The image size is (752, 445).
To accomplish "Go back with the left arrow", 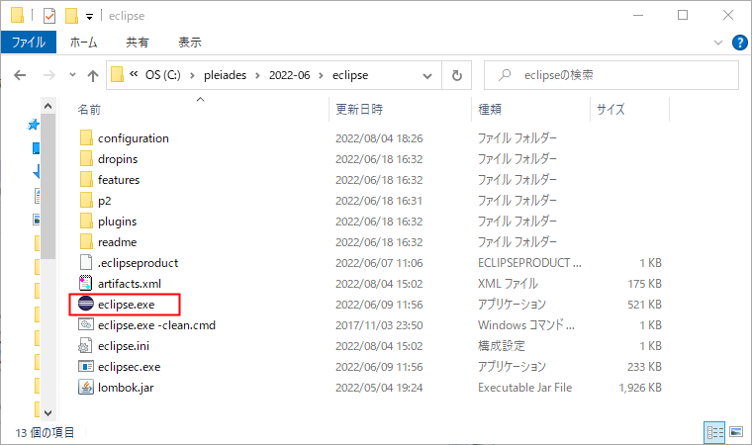I will click(x=20, y=75).
